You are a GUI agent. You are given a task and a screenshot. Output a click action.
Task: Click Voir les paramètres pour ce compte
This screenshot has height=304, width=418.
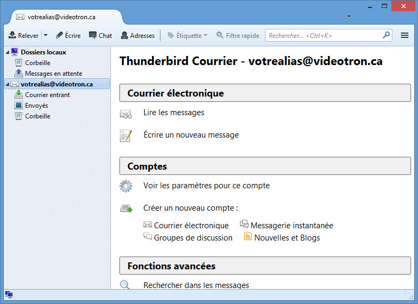[207, 186]
